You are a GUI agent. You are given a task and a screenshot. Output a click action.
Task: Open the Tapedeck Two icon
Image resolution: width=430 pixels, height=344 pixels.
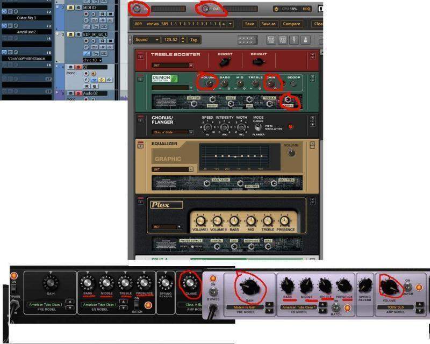pos(283,40)
